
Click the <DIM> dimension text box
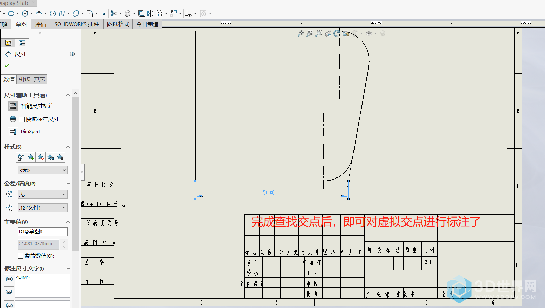[42, 286]
